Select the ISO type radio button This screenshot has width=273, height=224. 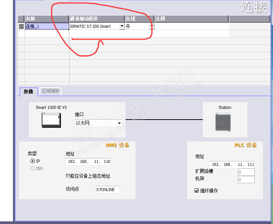[x=33, y=168]
